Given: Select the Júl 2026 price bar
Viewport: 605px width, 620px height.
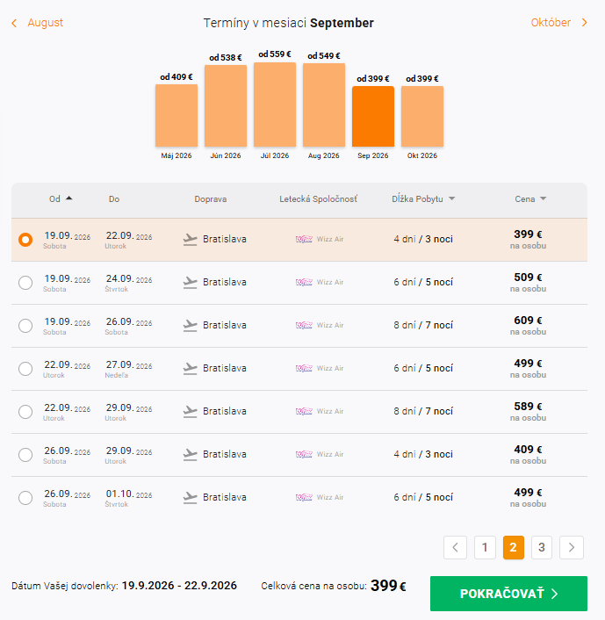Looking at the screenshot, I should click(275, 105).
